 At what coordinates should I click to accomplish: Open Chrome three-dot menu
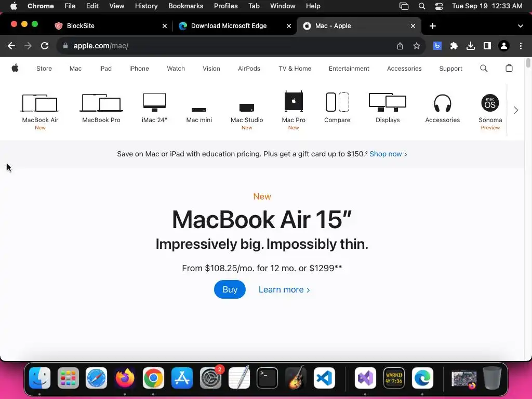click(x=521, y=46)
